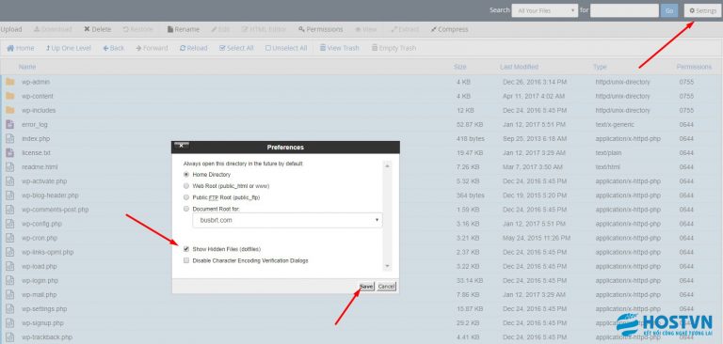Screen dimensions: 723x344
Task: Sort by the Name column header
Action: 27,67
